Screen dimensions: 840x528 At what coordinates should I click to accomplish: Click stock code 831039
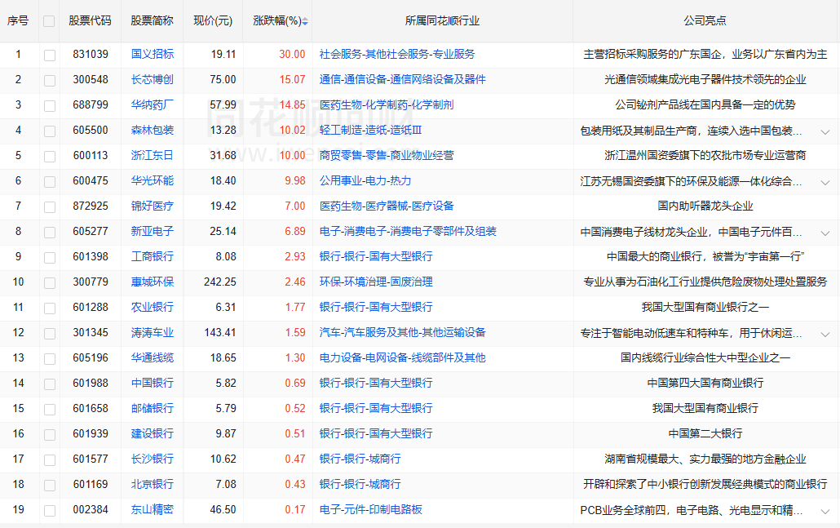pos(91,54)
